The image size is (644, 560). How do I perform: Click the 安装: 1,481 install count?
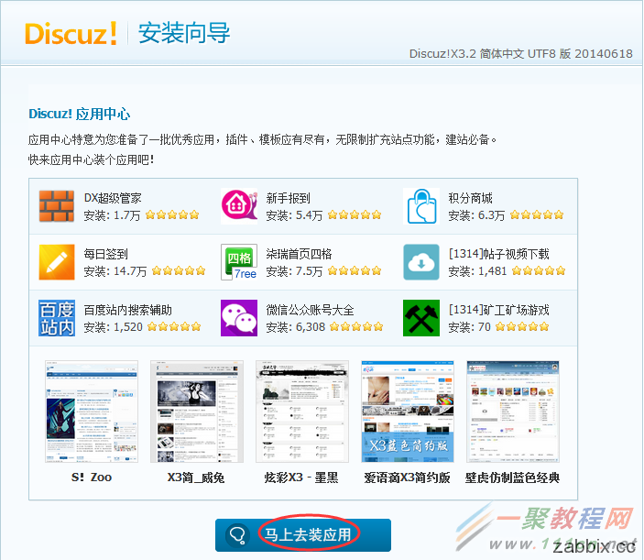click(x=477, y=271)
